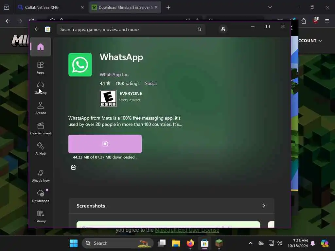Switch to Microsoft Store on the taskbar
This screenshot has height=251, width=335.
(x=204, y=243)
